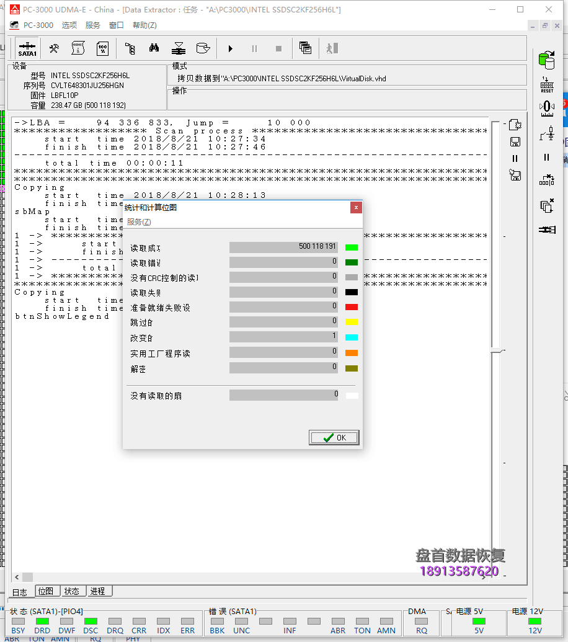The image size is (568, 642).
Task: Close the 统计和计算位图 dialog
Action: click(x=356, y=208)
